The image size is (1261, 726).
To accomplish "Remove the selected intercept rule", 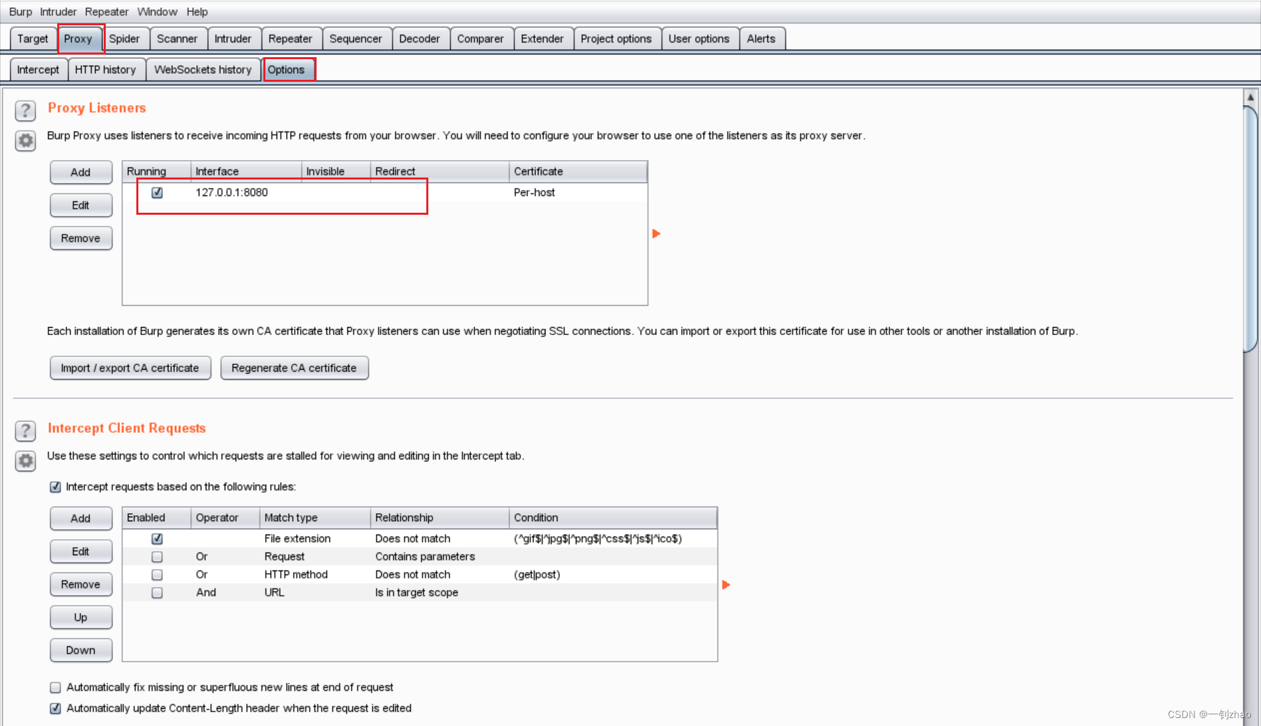I will point(80,584).
